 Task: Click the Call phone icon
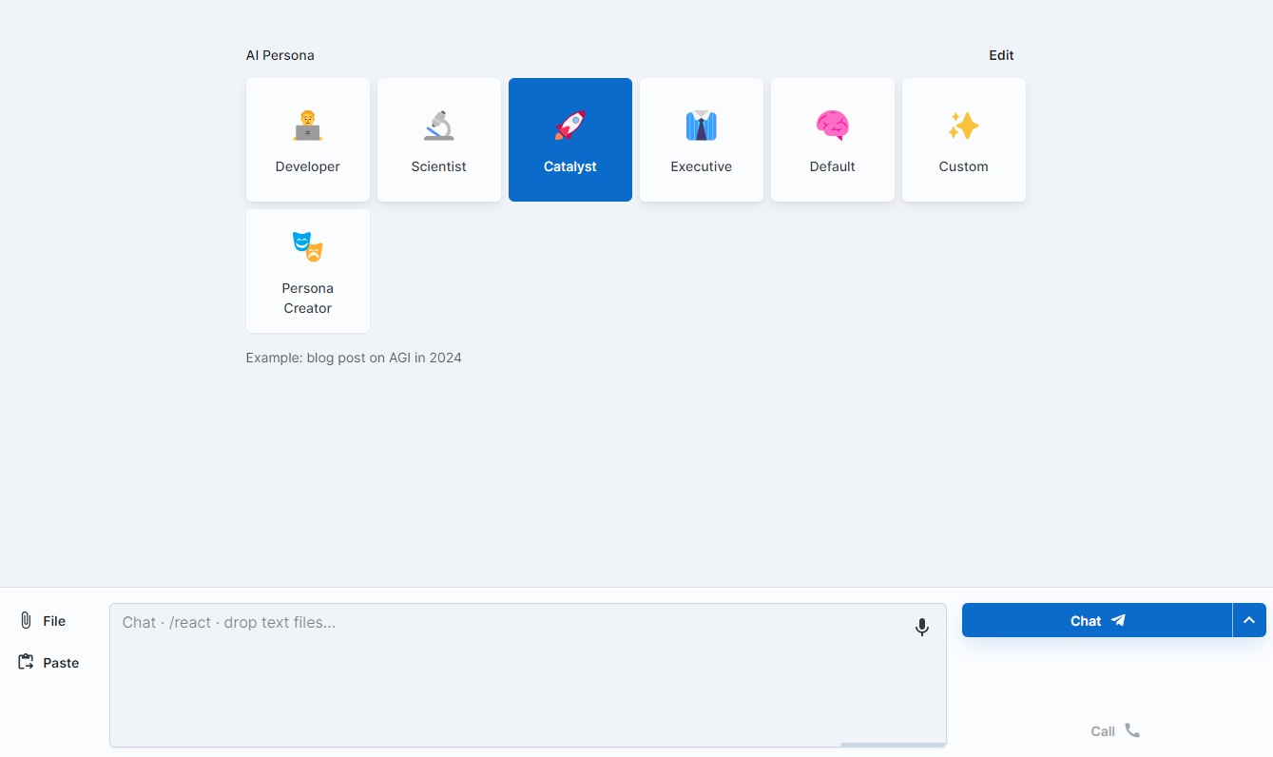point(1132,730)
